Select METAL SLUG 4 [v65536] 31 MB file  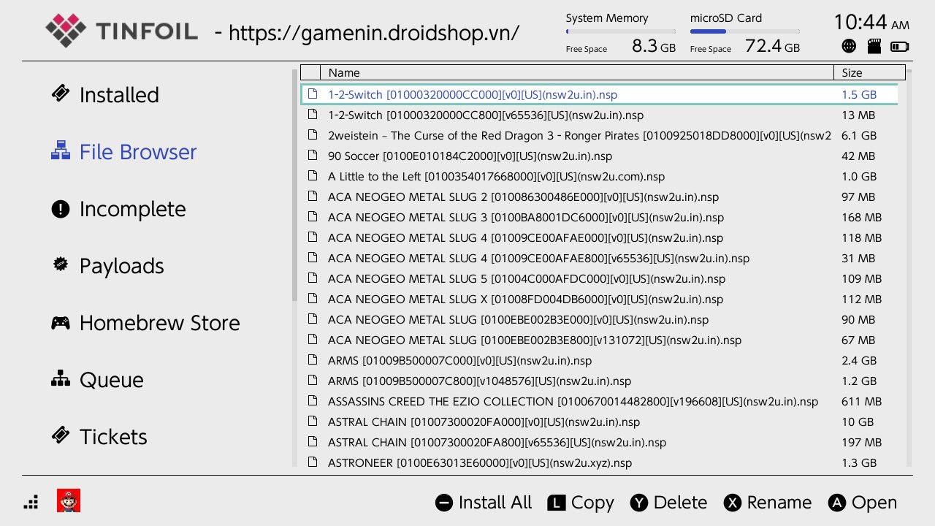[x=599, y=258]
